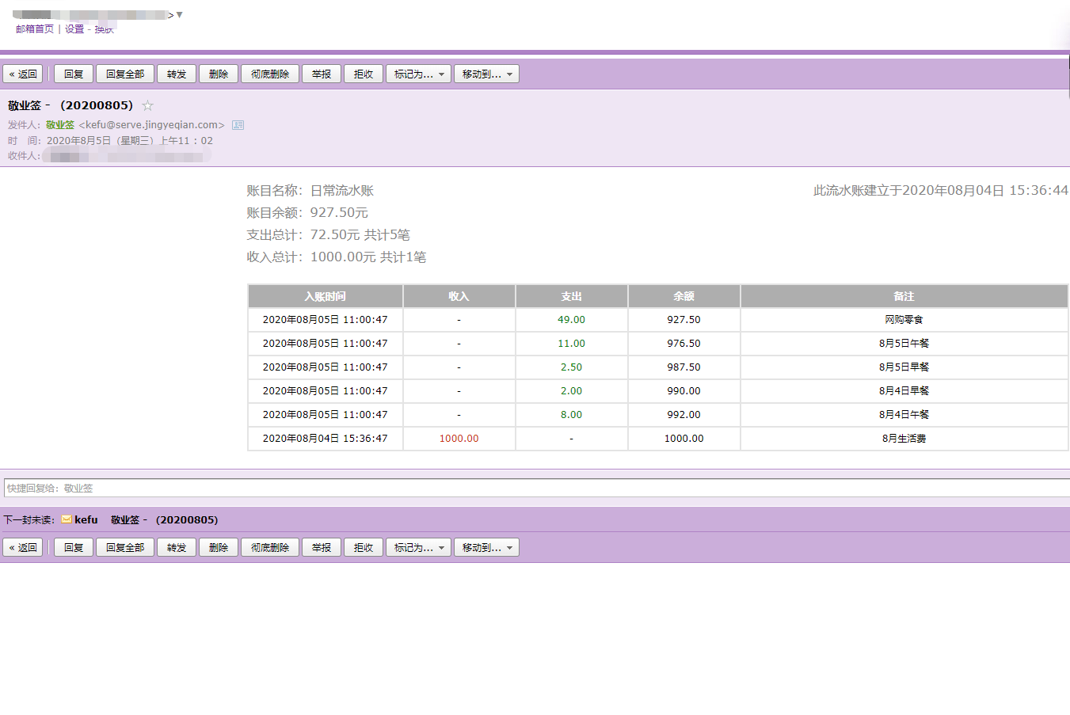
Task: Select the 49.00 expense cell
Action: pyautogui.click(x=572, y=320)
